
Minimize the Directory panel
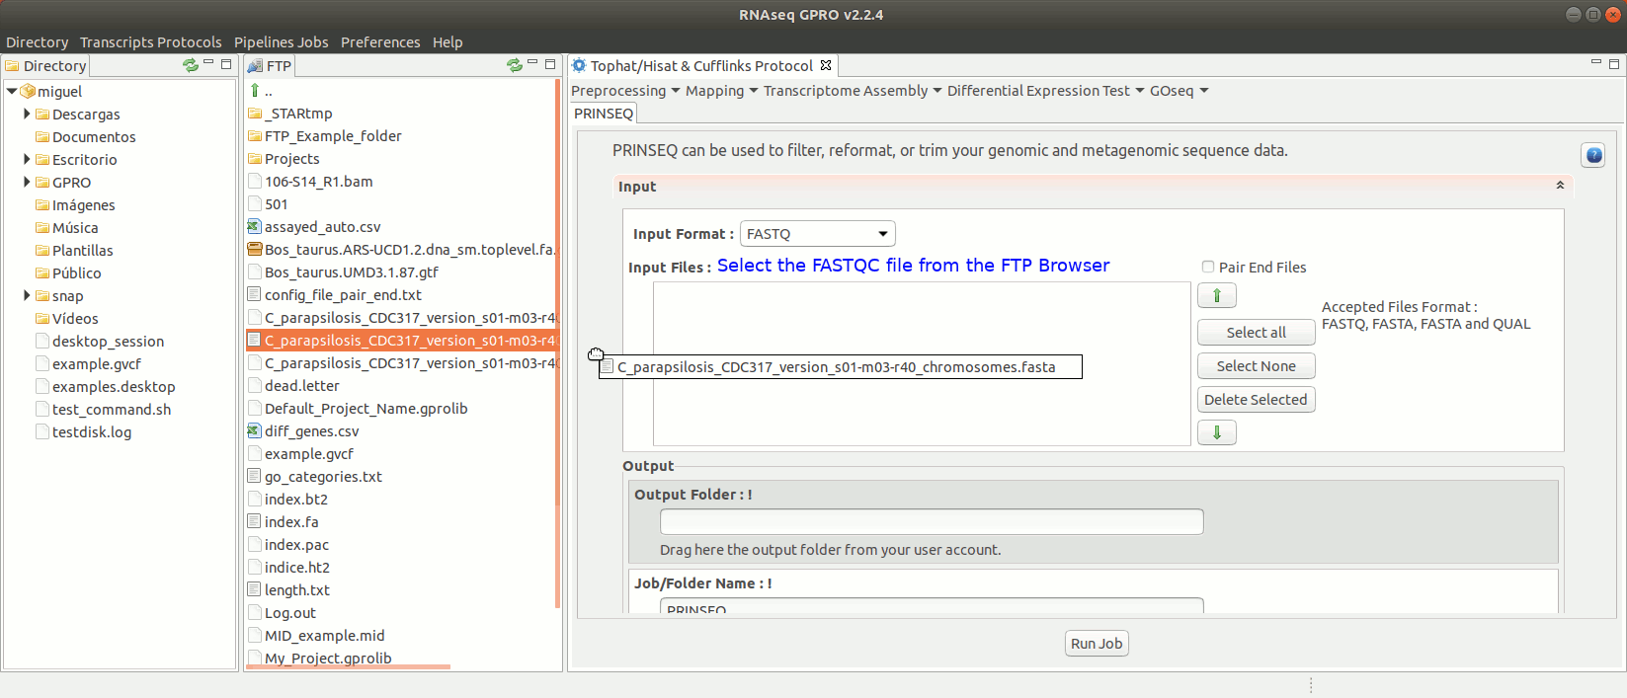[208, 64]
